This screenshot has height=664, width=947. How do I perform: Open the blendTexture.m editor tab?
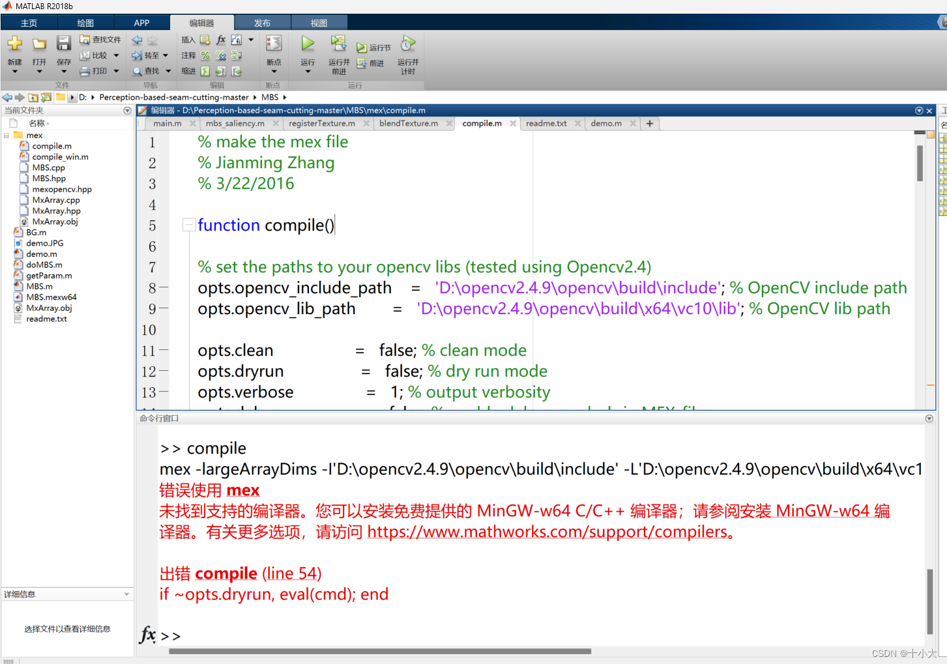tap(409, 123)
